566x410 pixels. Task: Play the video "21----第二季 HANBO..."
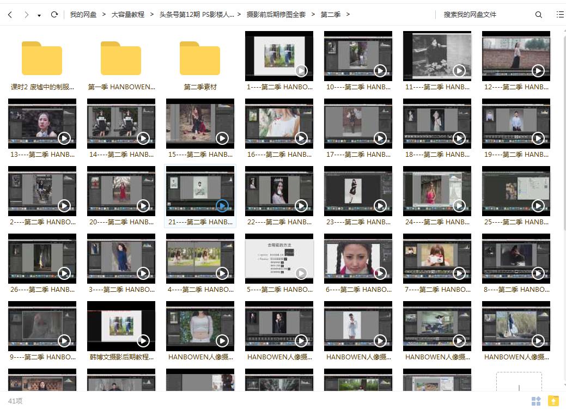click(x=222, y=206)
